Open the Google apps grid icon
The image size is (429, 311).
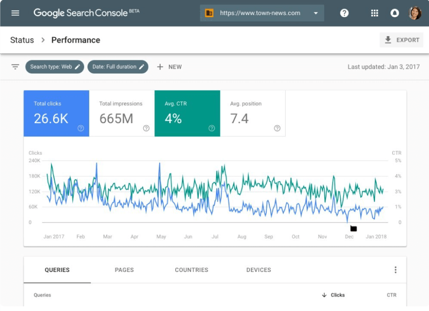point(374,13)
